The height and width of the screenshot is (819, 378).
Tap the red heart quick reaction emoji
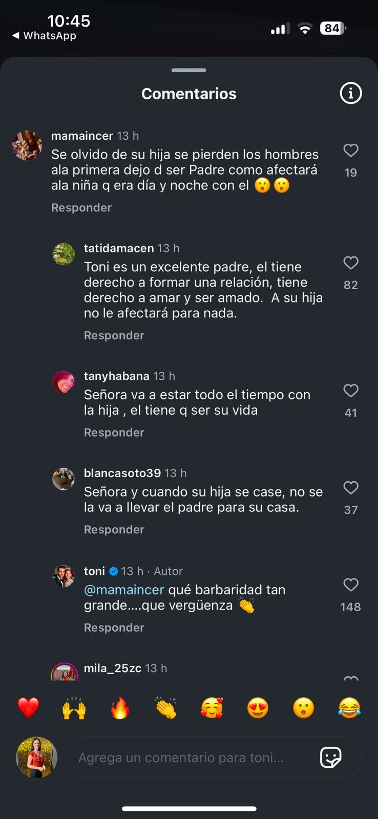28,708
